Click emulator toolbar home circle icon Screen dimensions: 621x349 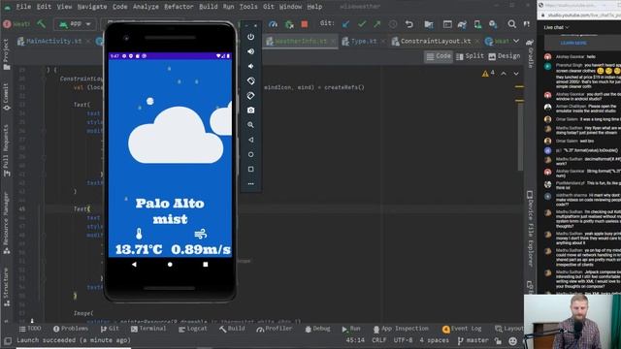[x=250, y=154]
